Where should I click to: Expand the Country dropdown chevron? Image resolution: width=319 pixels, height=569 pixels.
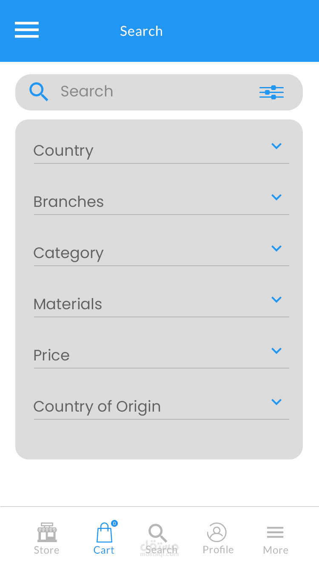pyautogui.click(x=276, y=146)
